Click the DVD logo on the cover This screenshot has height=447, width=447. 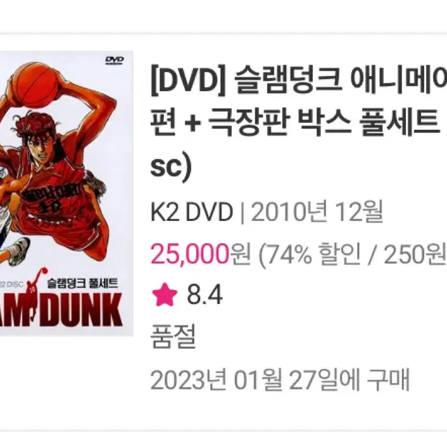click(x=115, y=60)
